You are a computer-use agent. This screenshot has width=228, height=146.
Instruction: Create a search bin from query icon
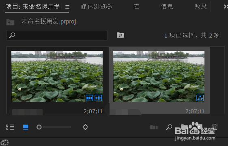click(120, 35)
